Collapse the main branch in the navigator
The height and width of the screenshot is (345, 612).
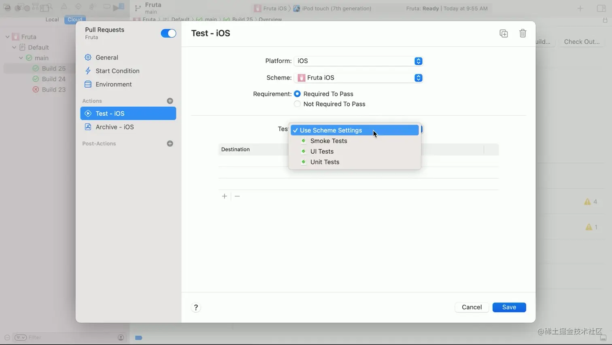[x=21, y=58]
